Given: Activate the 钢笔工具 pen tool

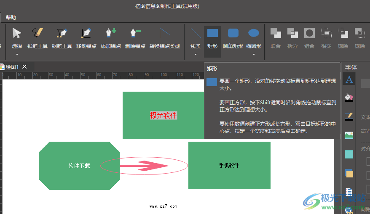Looking at the screenshot, I should [x=62, y=38].
